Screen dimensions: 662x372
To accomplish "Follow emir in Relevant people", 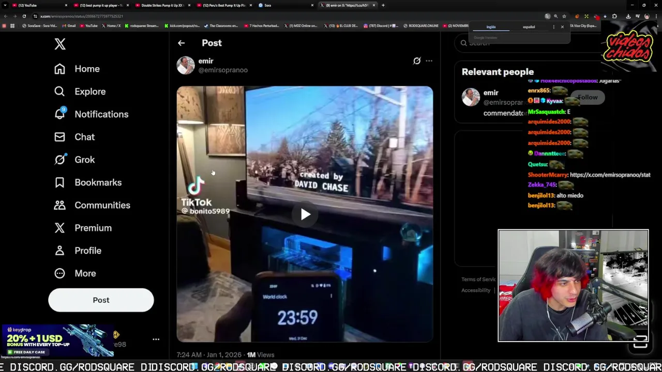I will click(x=588, y=97).
